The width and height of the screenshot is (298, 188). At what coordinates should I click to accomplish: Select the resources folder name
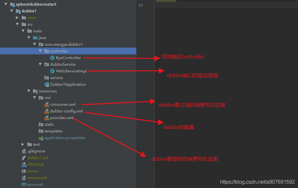(48, 91)
